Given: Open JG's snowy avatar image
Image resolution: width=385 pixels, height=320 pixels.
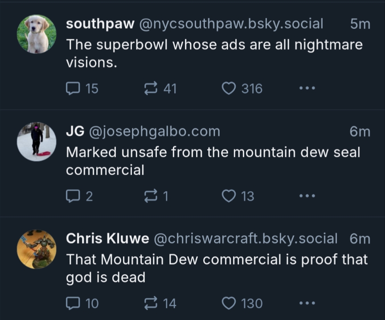Looking at the screenshot, I should (x=37, y=141).
